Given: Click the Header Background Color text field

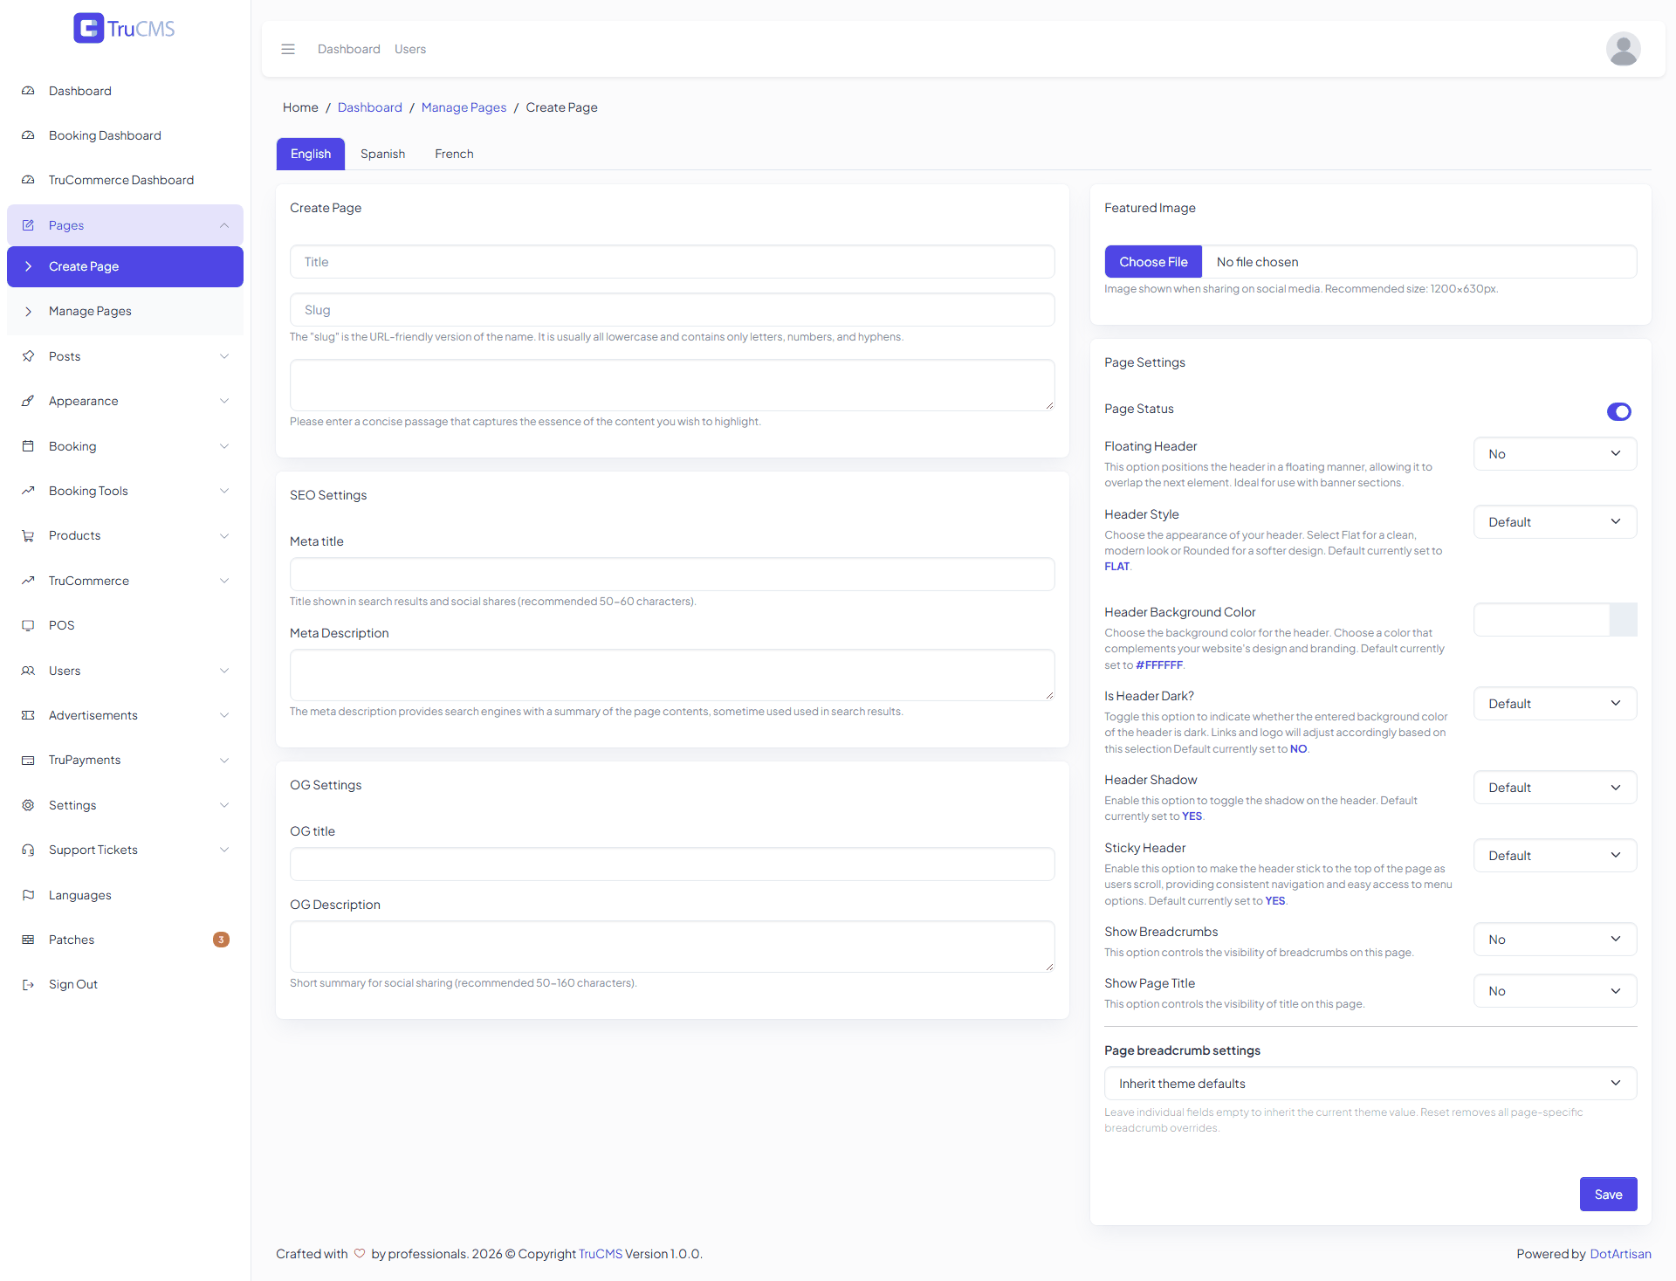Looking at the screenshot, I should [1542, 620].
